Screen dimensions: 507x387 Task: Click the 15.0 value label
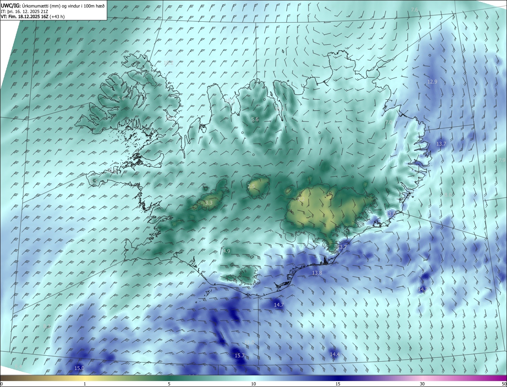pos(79,368)
